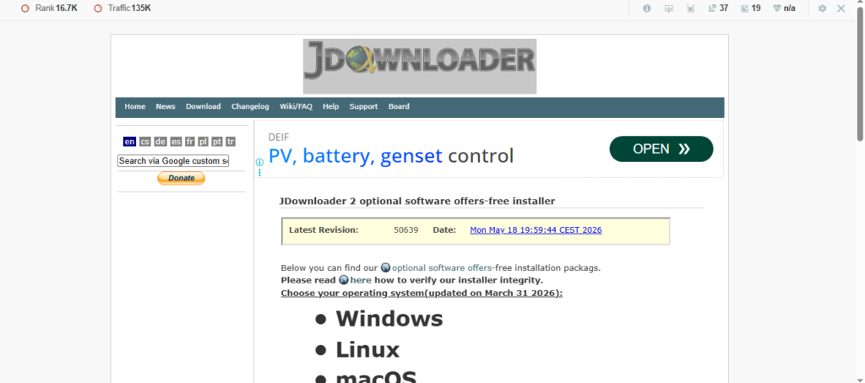Follow the optional software offers link
The height and width of the screenshot is (383, 865).
441,267
